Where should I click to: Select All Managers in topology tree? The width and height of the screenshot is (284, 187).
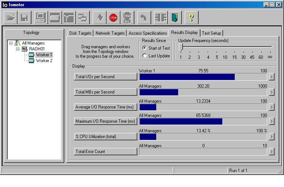[x=33, y=43]
